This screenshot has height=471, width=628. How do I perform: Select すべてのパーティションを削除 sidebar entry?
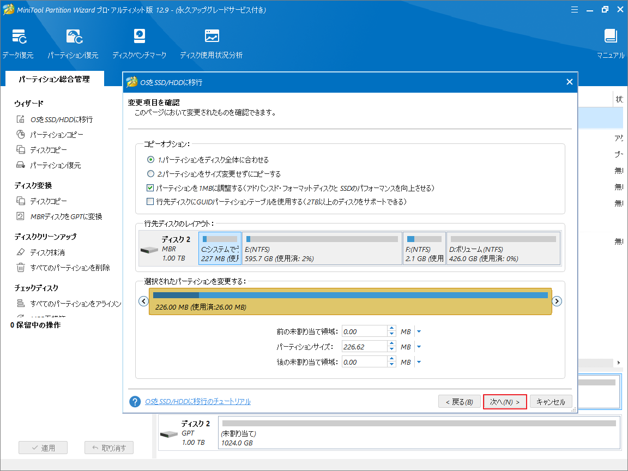pyautogui.click(x=70, y=268)
